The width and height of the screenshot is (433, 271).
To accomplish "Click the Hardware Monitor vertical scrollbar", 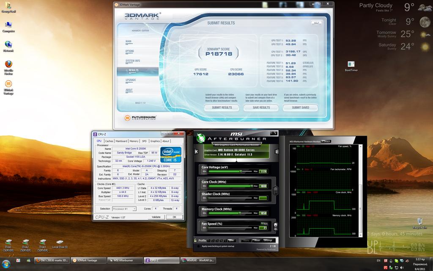I will point(360,190).
